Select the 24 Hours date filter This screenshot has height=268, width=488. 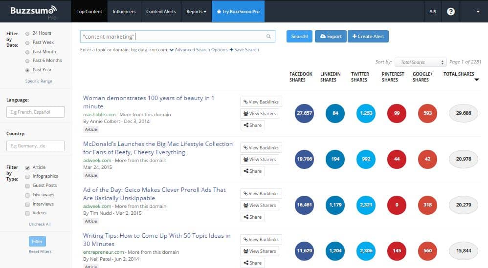tap(27, 34)
